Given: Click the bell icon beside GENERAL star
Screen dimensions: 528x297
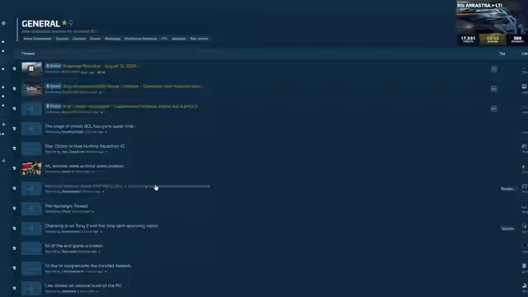Looking at the screenshot, I should coord(70,23).
